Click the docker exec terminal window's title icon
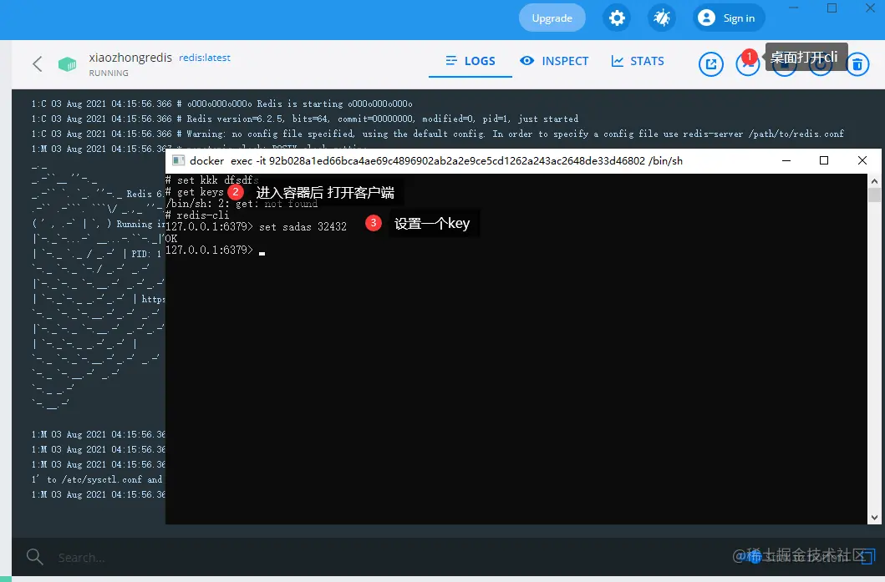Screen dimensions: 885x582 point(178,160)
